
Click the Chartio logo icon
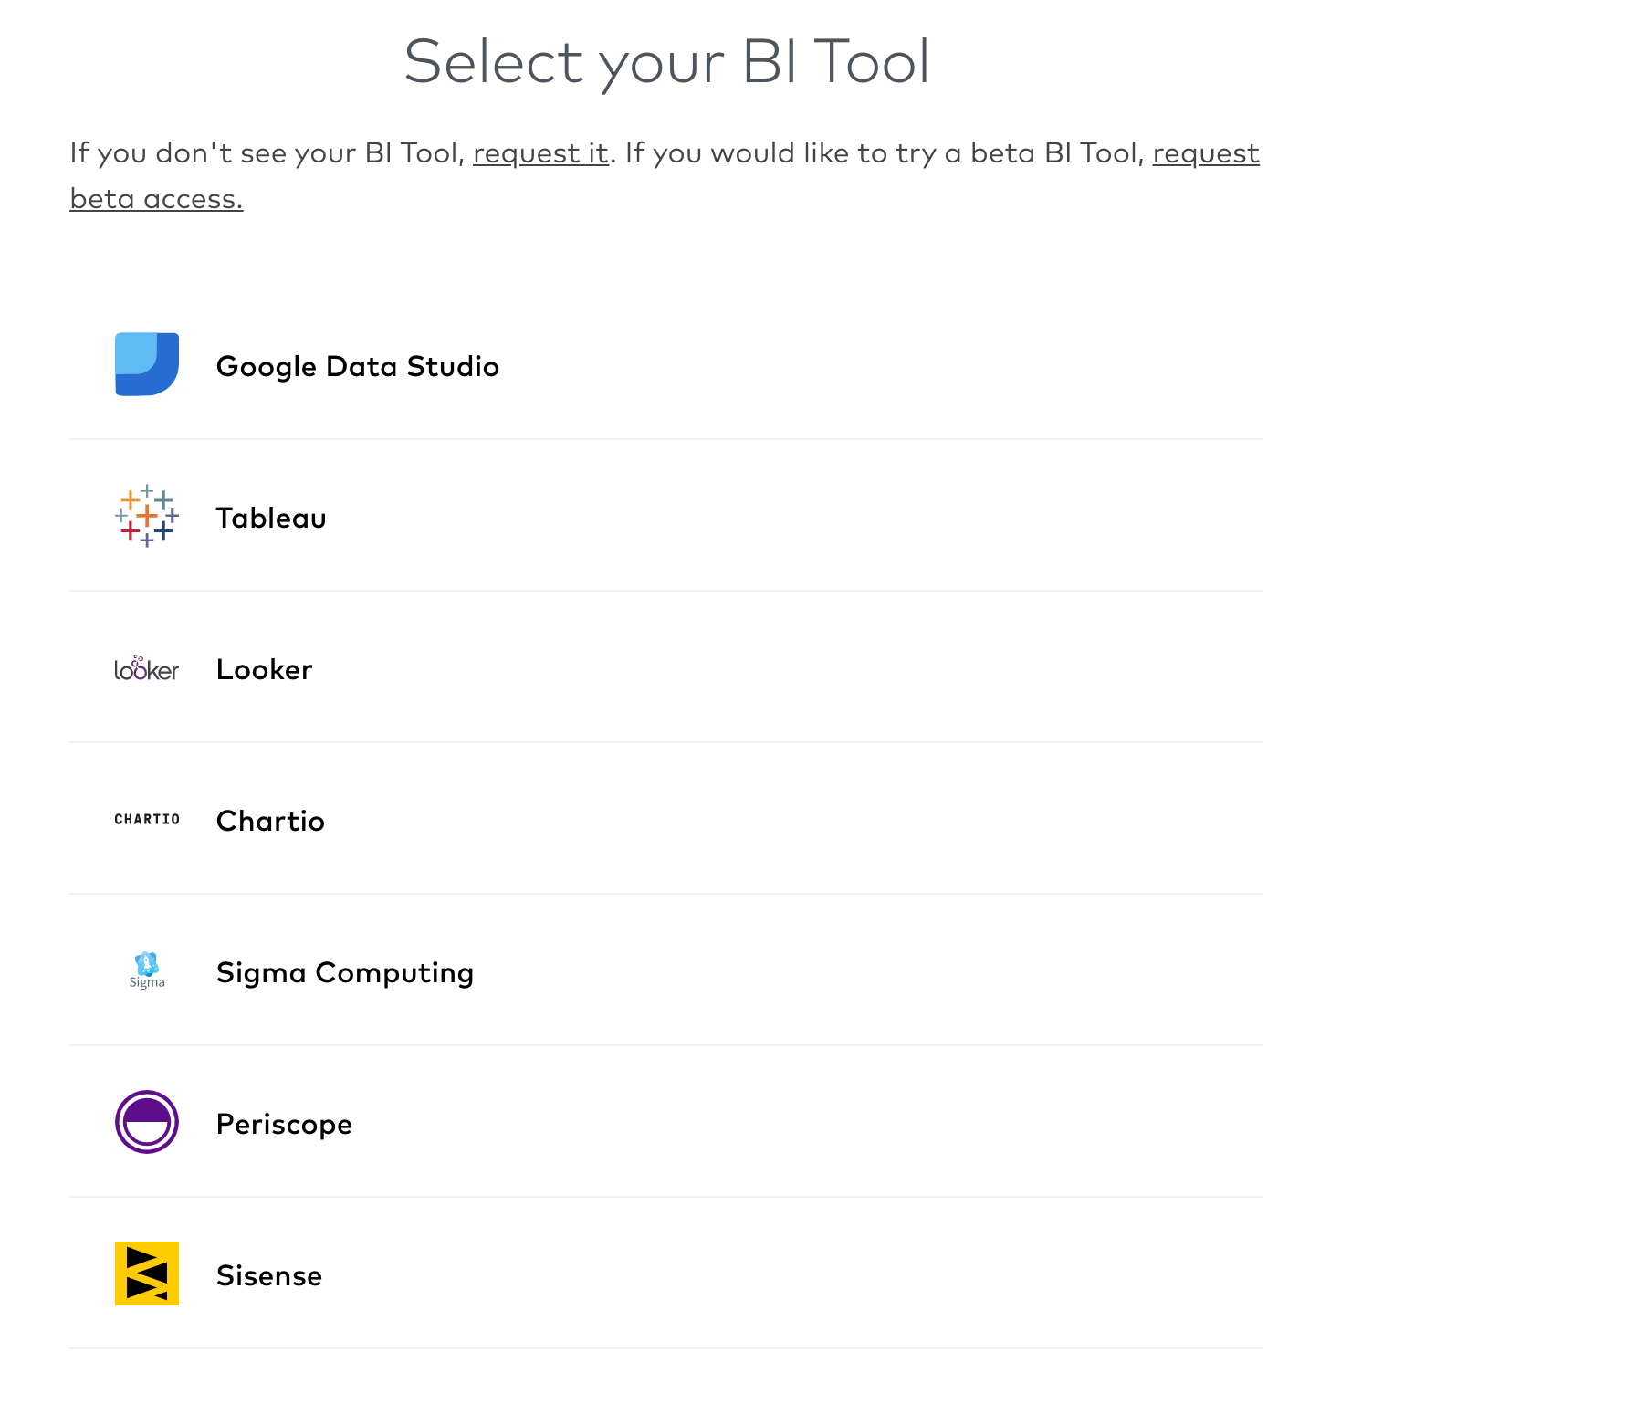pos(147,819)
